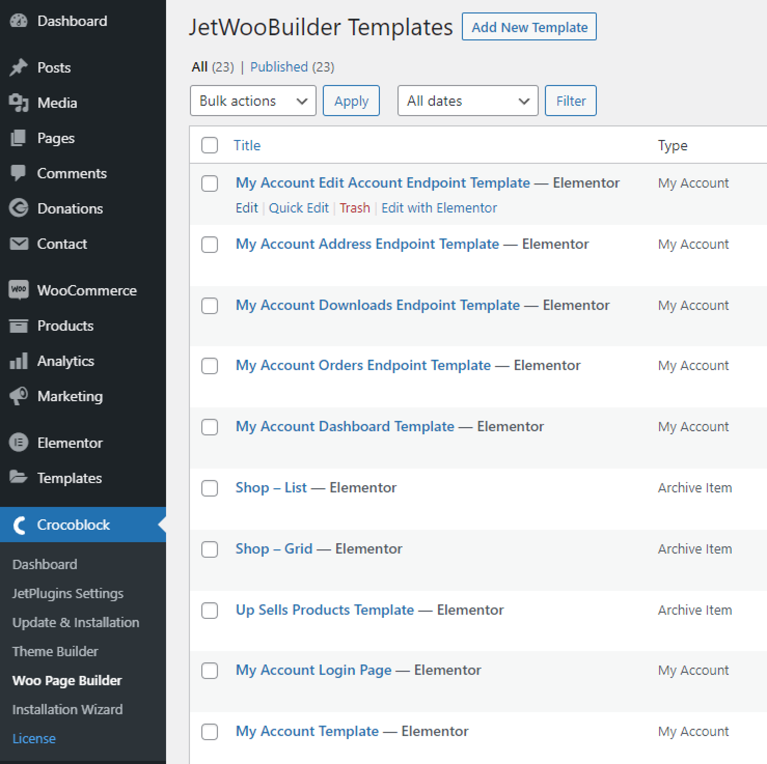Click the Dashboard gauge icon in sidebar
The width and height of the screenshot is (767, 764).
coord(19,21)
